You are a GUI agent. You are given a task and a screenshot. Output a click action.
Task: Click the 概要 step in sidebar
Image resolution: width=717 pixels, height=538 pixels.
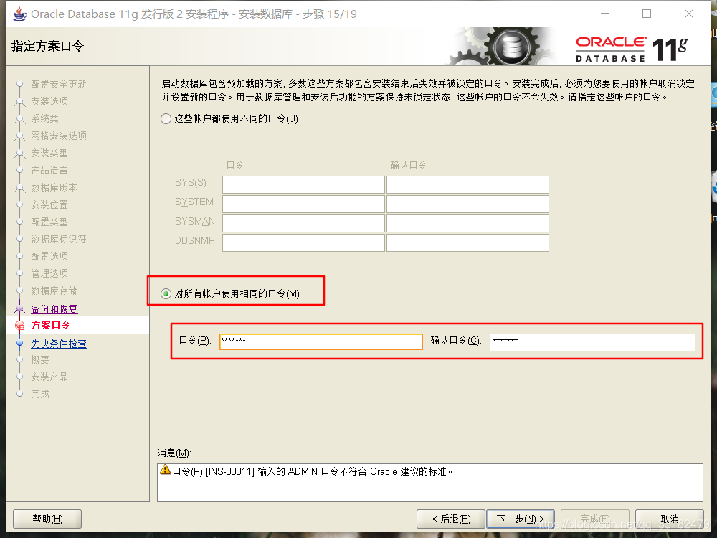pyautogui.click(x=39, y=360)
